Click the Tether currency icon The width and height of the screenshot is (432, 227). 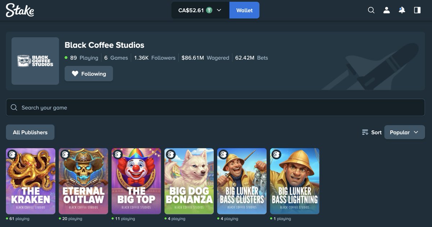tap(209, 10)
